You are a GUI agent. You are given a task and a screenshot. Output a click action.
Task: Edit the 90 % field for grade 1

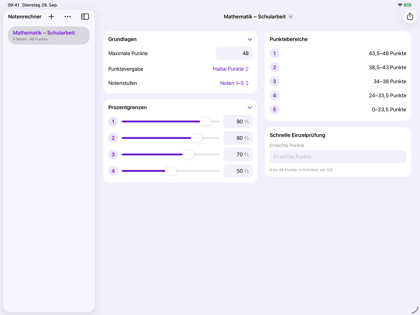pyautogui.click(x=238, y=122)
